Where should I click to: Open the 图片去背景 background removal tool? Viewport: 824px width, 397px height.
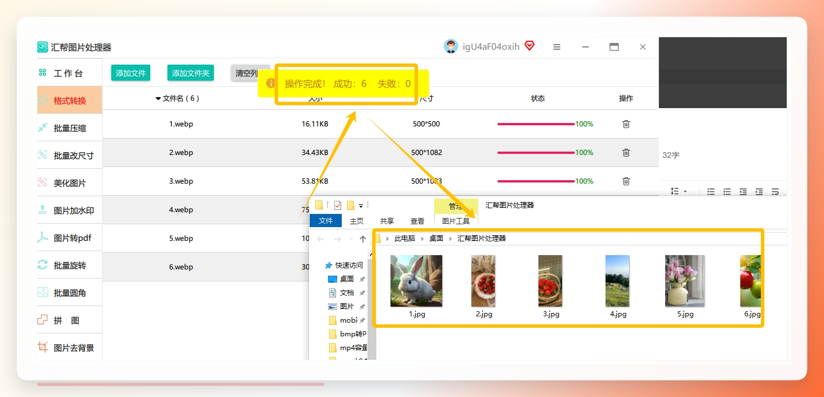click(x=69, y=348)
